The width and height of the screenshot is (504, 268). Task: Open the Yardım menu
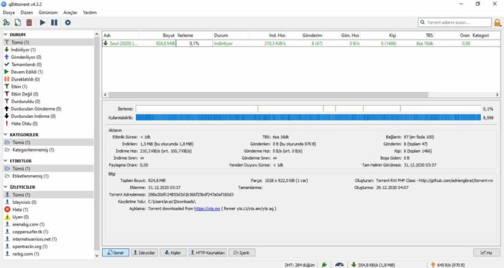pos(90,12)
